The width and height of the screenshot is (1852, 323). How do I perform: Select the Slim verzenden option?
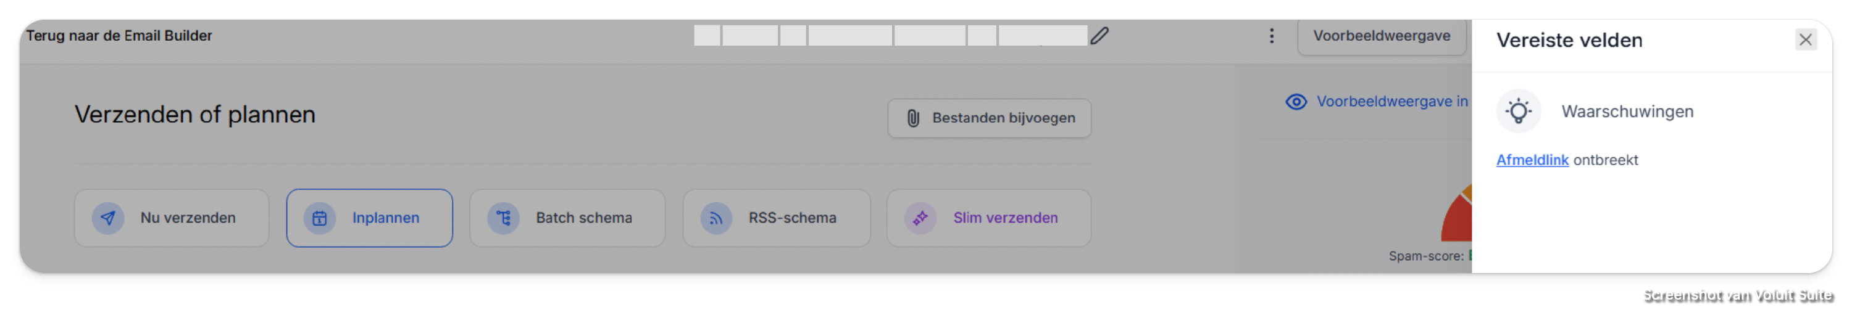click(988, 218)
